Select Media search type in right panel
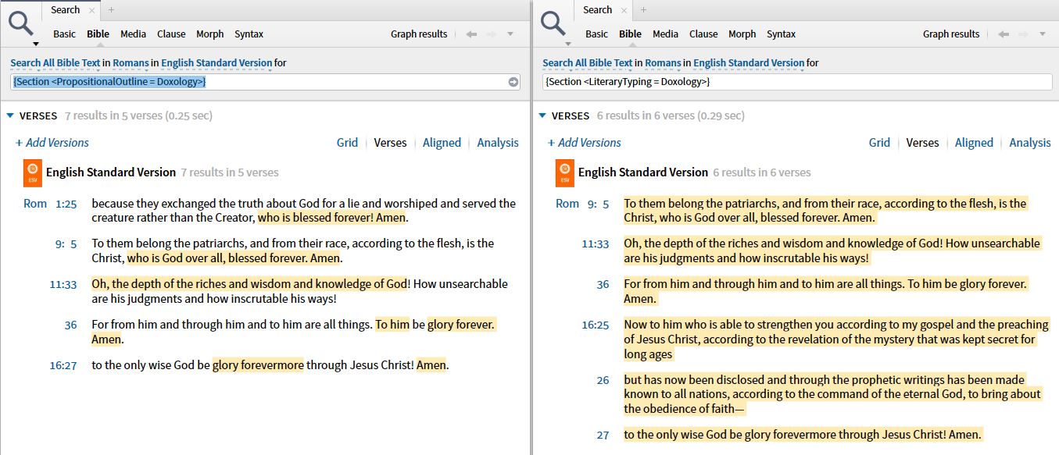 pyautogui.click(x=665, y=34)
